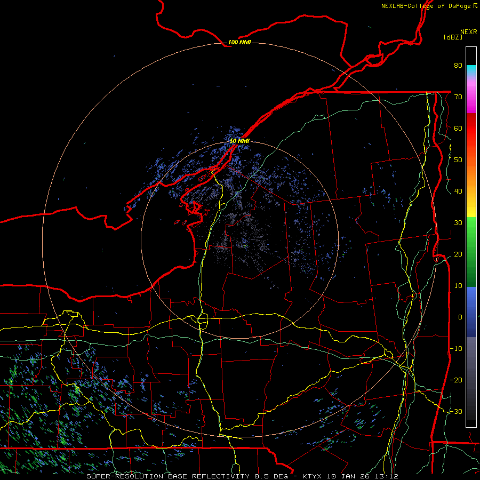The width and height of the screenshot is (480, 480).
Task: Click the -30 value on the dBZ scale
Action: pos(456,412)
